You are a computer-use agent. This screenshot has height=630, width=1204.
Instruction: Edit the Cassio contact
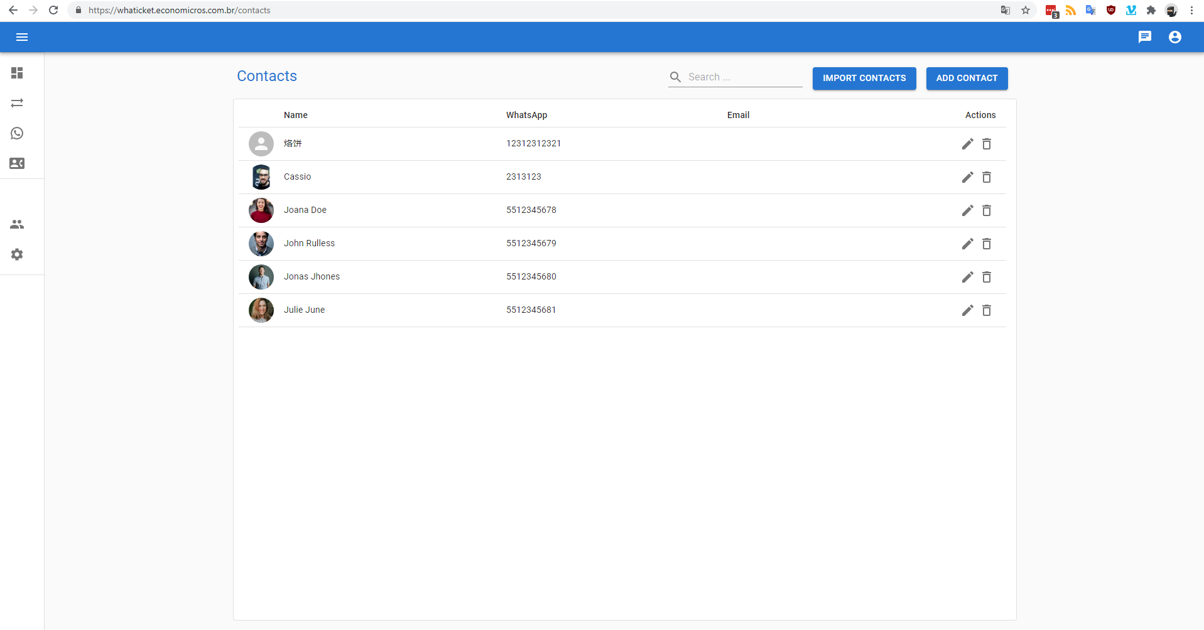click(x=967, y=177)
